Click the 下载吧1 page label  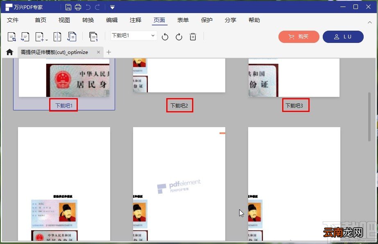[63, 105]
